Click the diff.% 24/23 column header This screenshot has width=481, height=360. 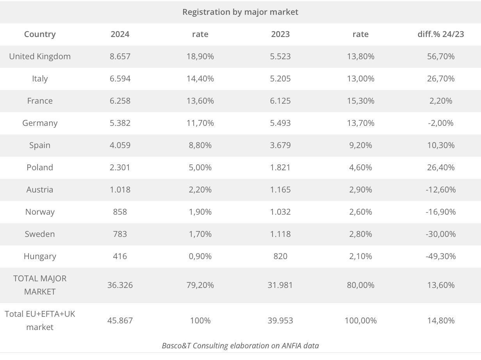(x=441, y=34)
